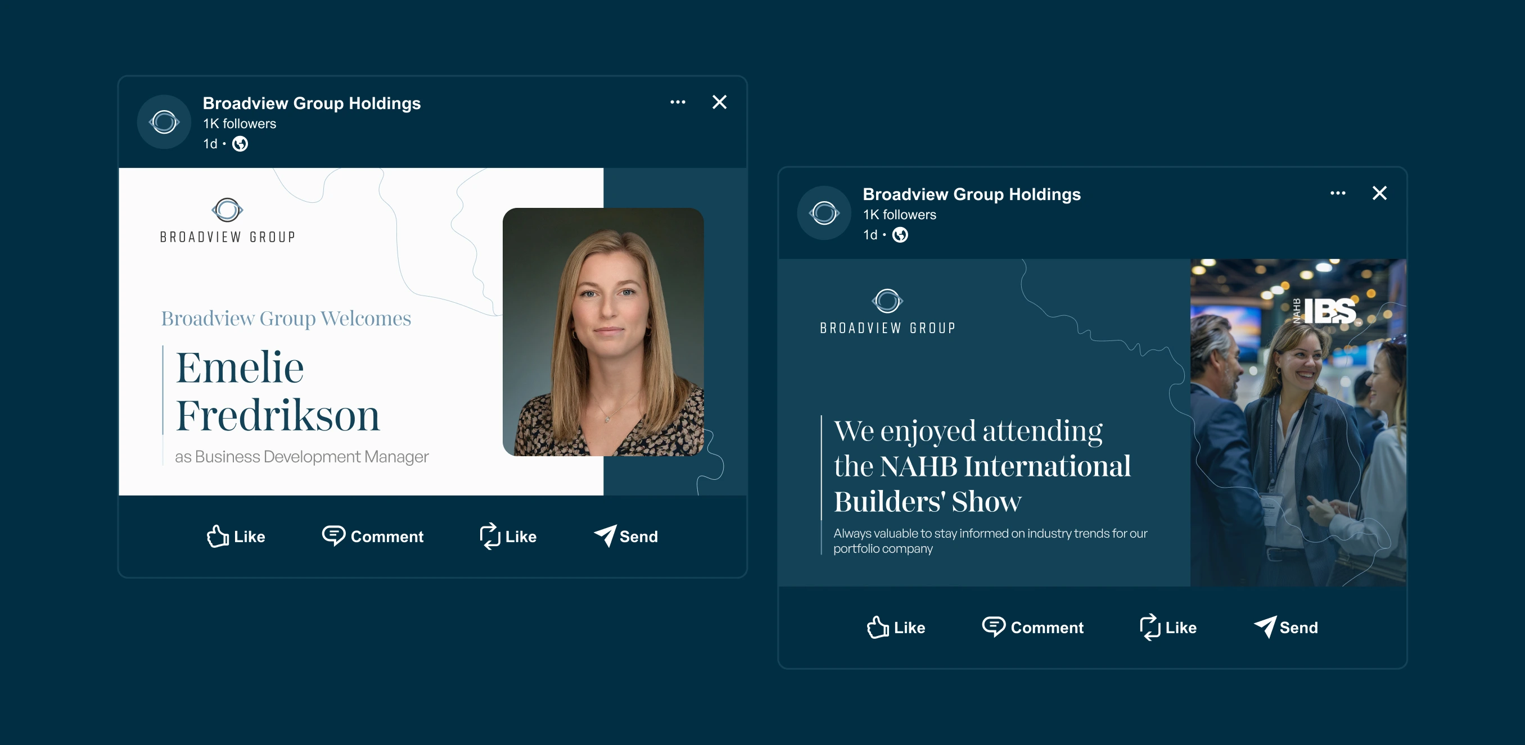
Task: Open three-dot menu on NAHB Builders' Show post
Action: point(1338,193)
